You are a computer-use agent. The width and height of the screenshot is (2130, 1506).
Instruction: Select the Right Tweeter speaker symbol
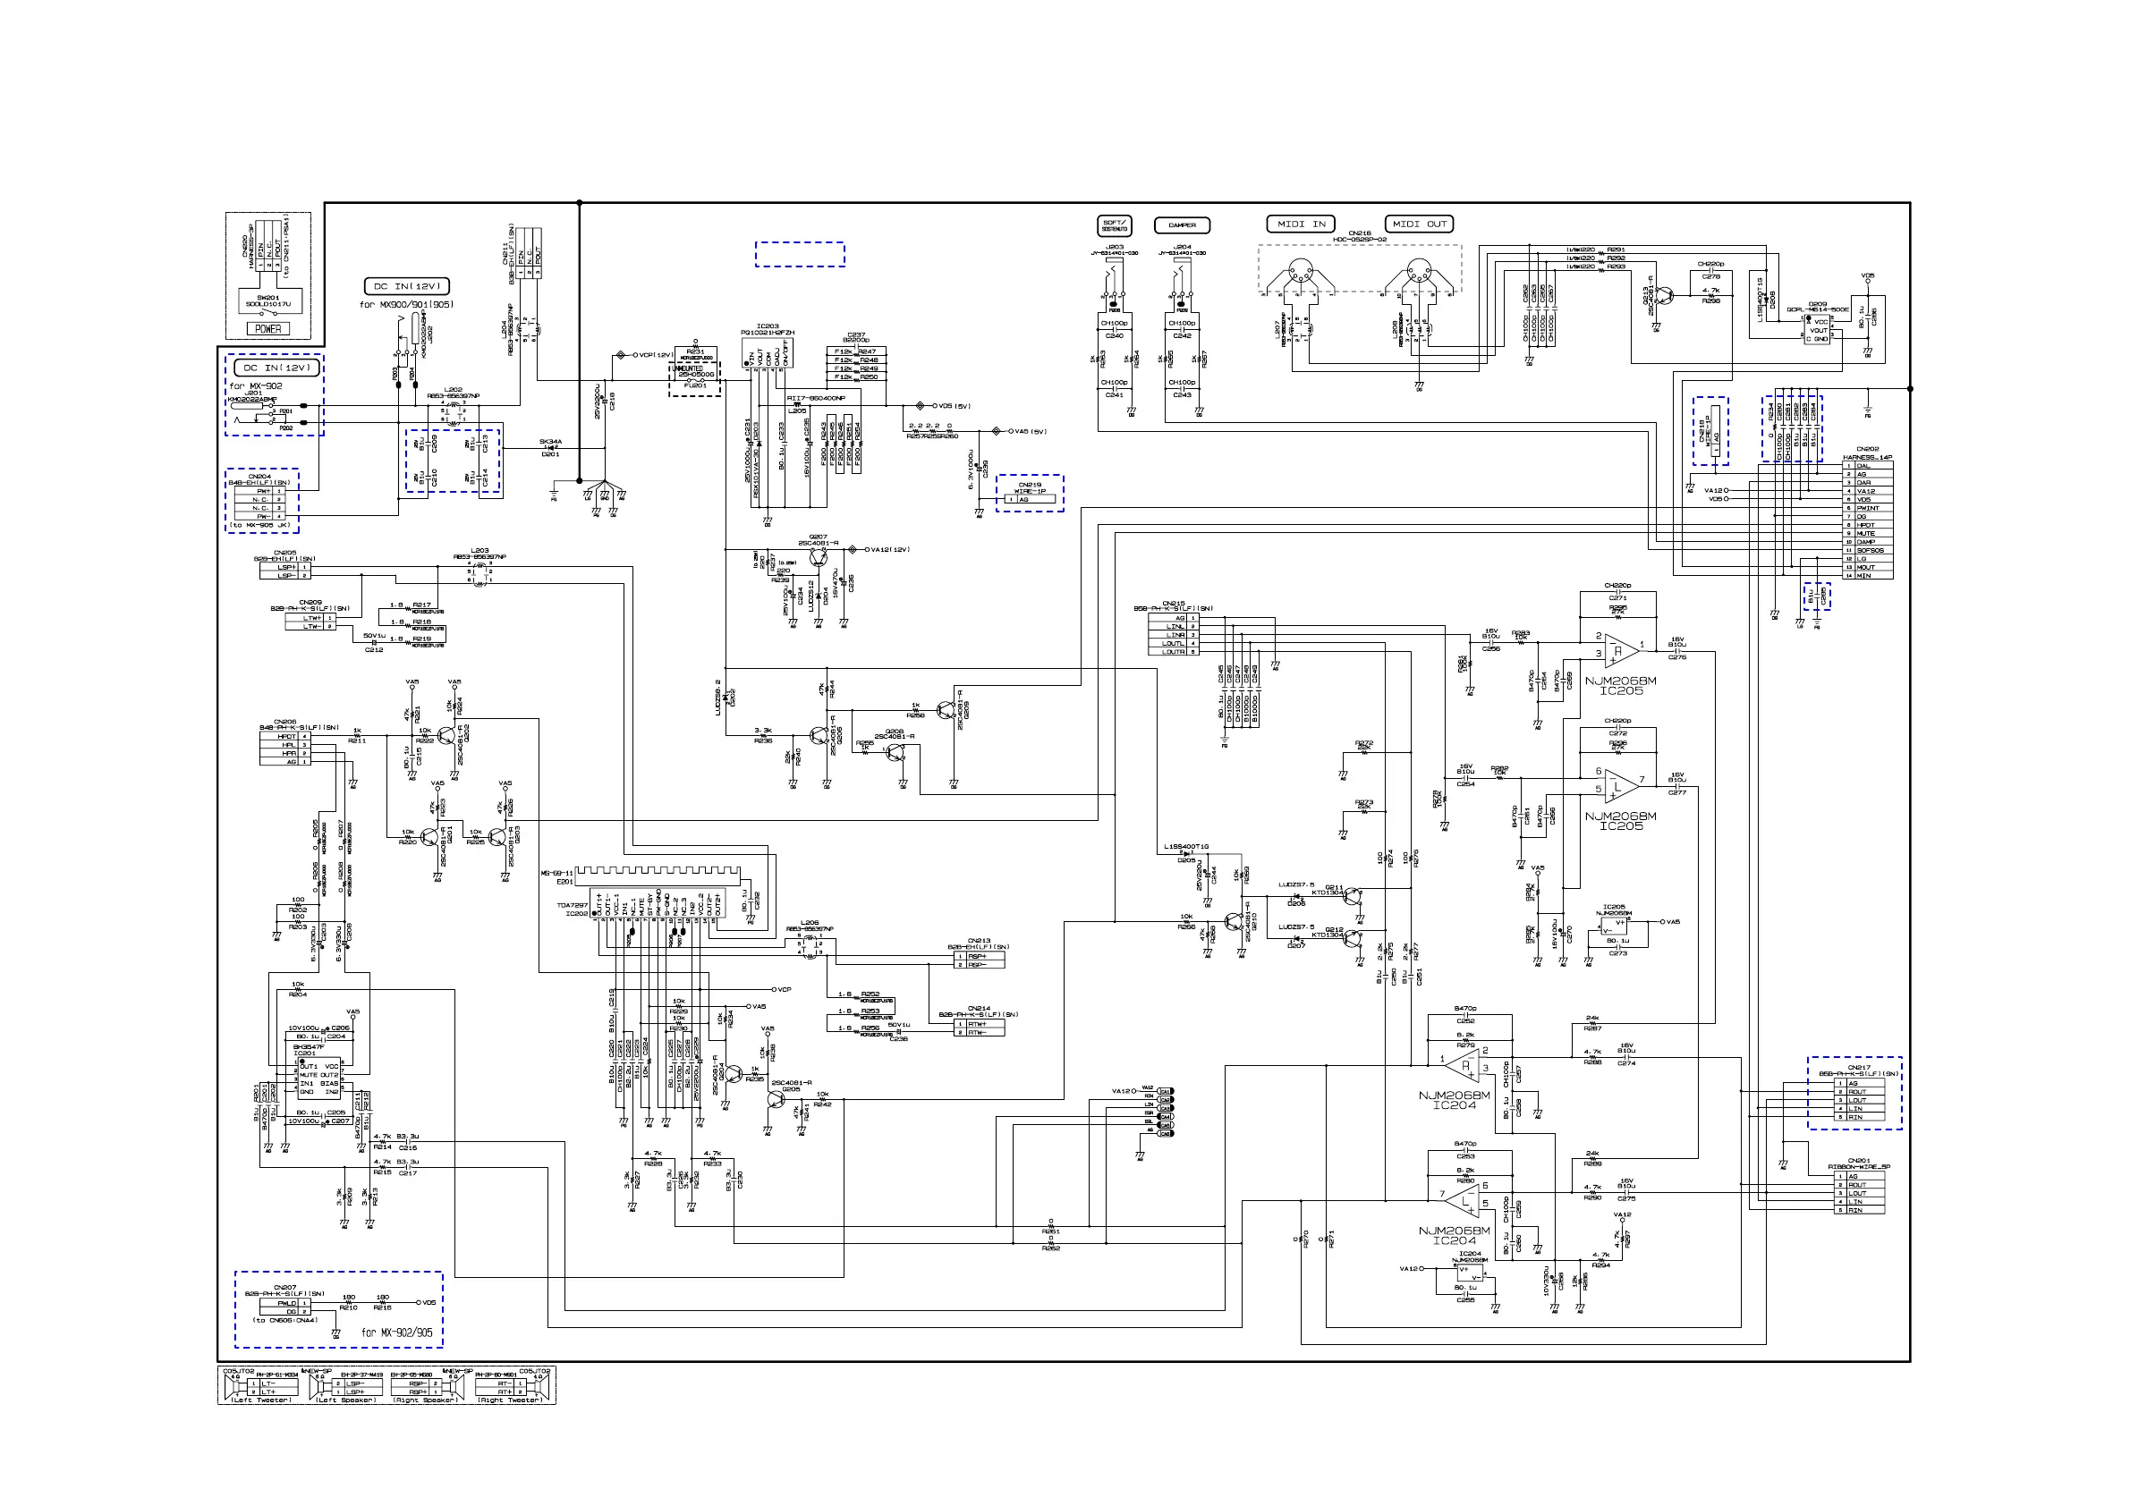[x=541, y=1389]
